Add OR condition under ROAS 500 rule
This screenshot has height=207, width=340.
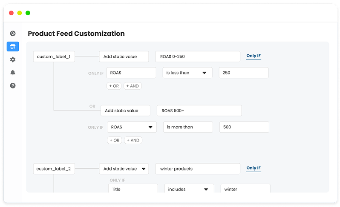114,140
